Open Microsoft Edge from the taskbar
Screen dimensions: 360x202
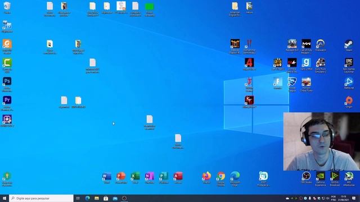pyautogui.click(x=88, y=198)
